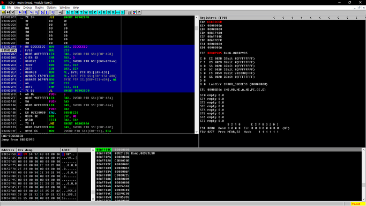Viewport: 366px width, 206px height.
Task: Show Source with the S button
Action: tap(123, 12)
